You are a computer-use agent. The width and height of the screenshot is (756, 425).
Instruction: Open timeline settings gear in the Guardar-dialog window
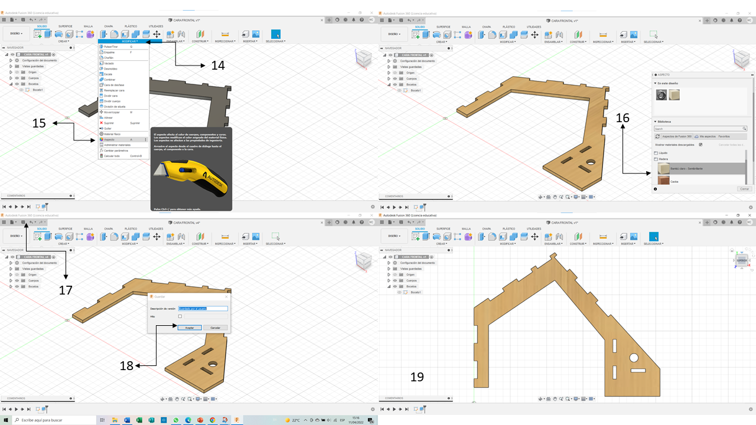click(x=373, y=409)
